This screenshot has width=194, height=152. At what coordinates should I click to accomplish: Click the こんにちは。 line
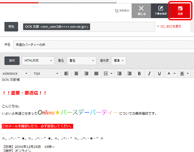11,106
